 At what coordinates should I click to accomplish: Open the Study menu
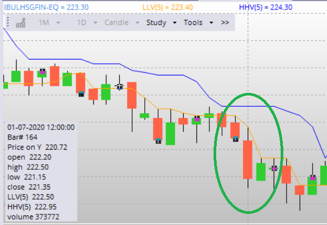coord(156,23)
